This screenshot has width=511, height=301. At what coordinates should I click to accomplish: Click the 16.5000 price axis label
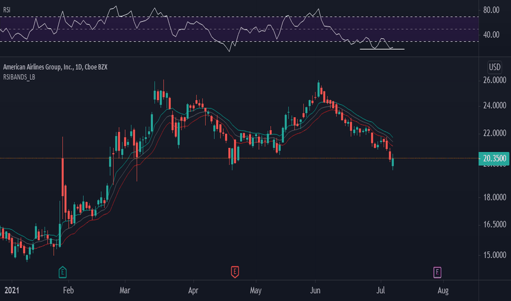click(495, 224)
